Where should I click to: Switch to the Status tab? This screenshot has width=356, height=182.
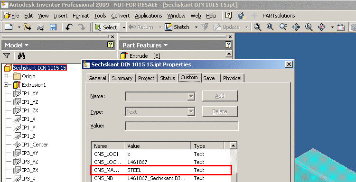168,78
